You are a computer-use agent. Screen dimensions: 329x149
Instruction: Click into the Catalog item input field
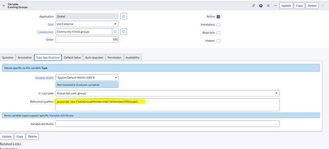pyautogui.click(x=84, y=32)
